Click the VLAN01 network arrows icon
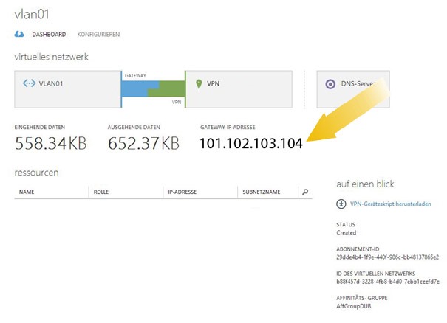The image size is (447, 323). tap(28, 83)
